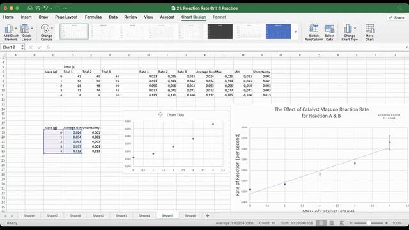The image size is (409, 230).
Task: Open the Format ribbon tab
Action: [219, 17]
